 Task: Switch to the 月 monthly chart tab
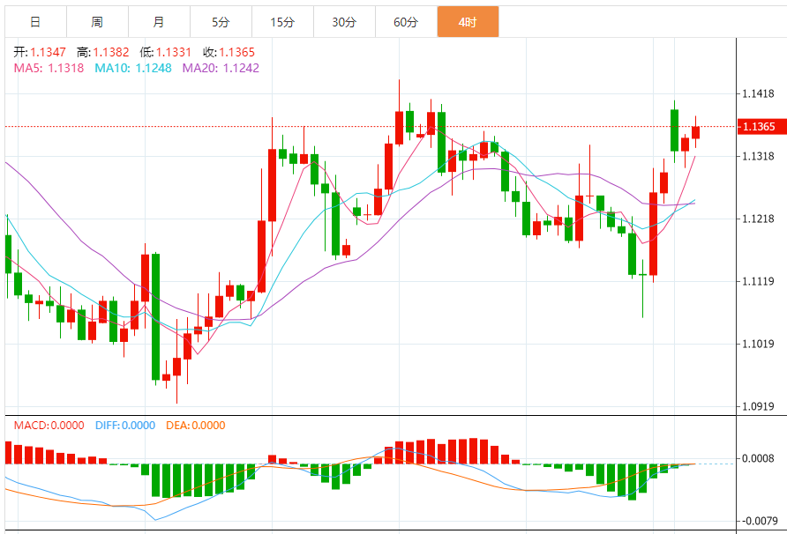click(159, 22)
